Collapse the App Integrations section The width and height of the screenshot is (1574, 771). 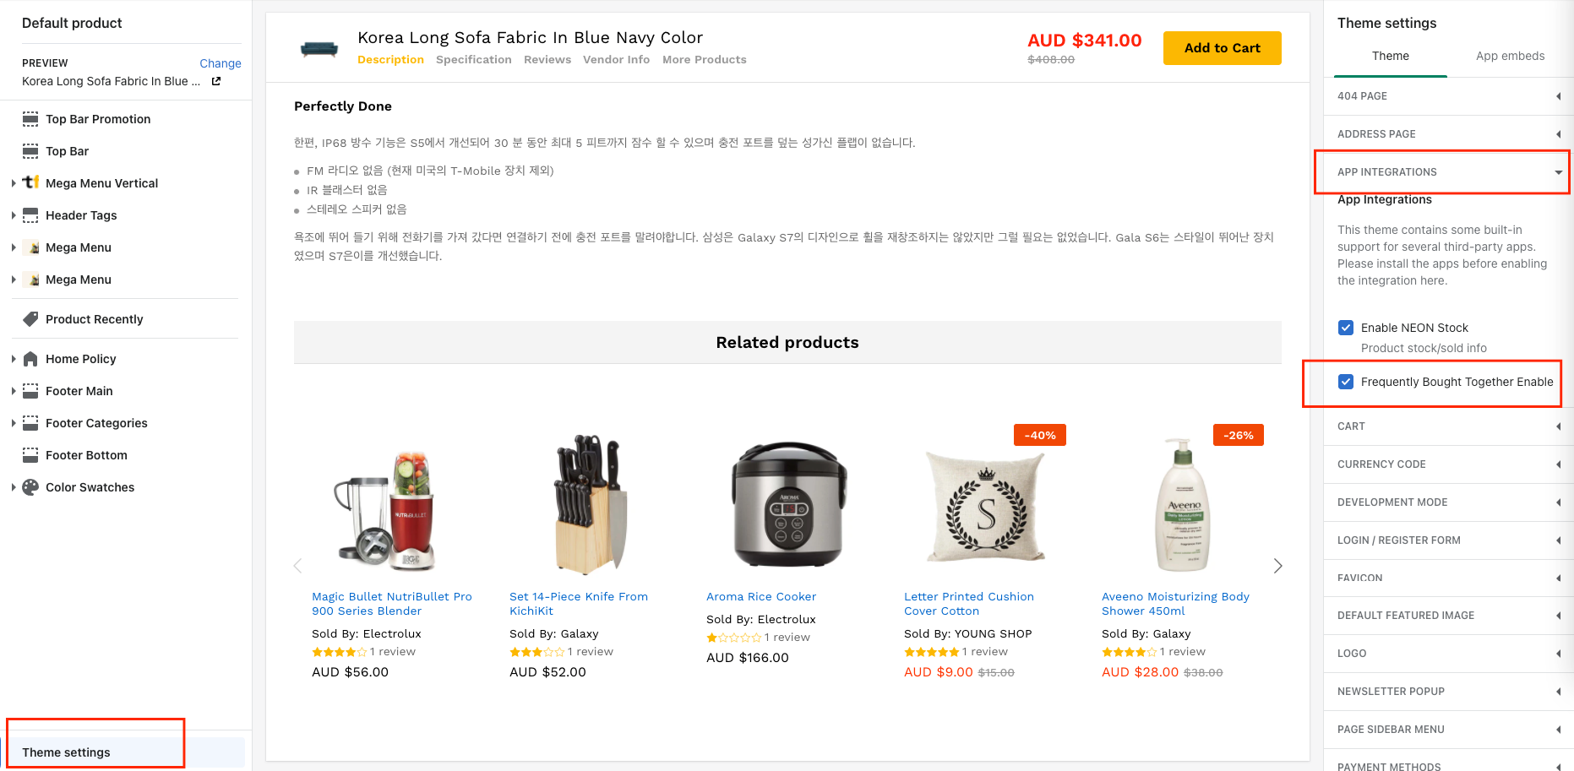[1557, 172]
